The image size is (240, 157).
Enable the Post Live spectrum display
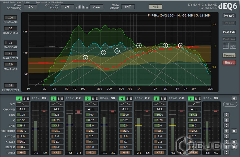[229, 39]
